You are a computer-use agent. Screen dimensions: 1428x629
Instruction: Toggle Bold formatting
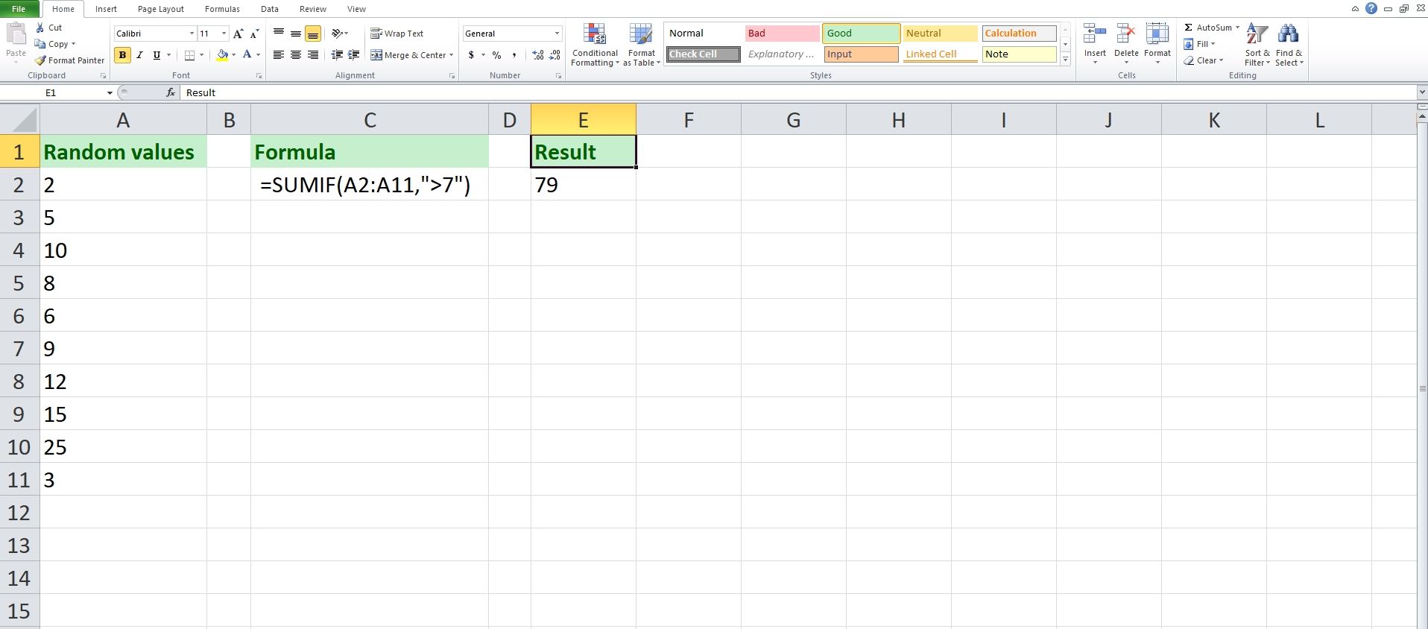click(122, 55)
